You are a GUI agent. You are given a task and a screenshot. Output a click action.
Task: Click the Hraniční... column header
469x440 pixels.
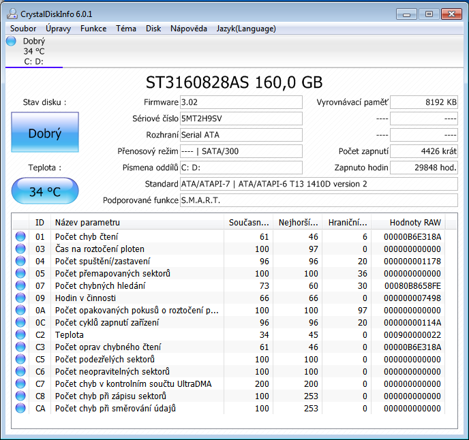(x=347, y=223)
